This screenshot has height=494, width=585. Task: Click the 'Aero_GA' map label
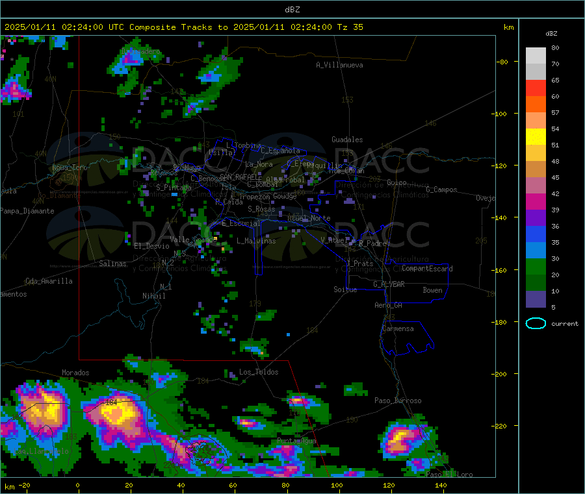(x=389, y=305)
